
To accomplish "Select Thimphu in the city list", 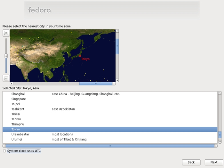I will click(x=110, y=124).
